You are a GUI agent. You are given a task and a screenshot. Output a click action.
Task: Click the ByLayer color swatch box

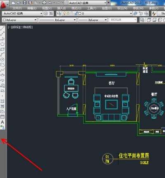[x=4, y=20]
